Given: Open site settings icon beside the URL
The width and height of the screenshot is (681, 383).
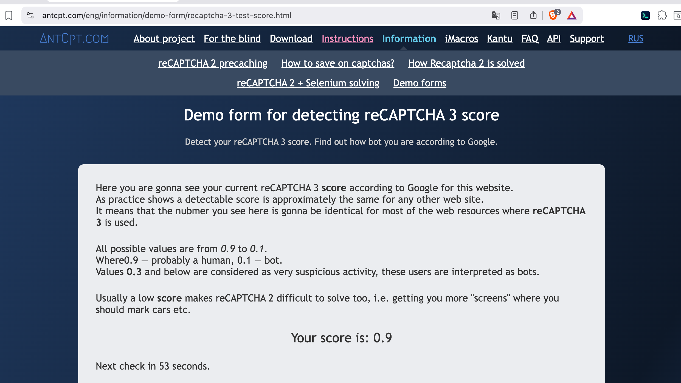Looking at the screenshot, I should pyautogui.click(x=30, y=15).
